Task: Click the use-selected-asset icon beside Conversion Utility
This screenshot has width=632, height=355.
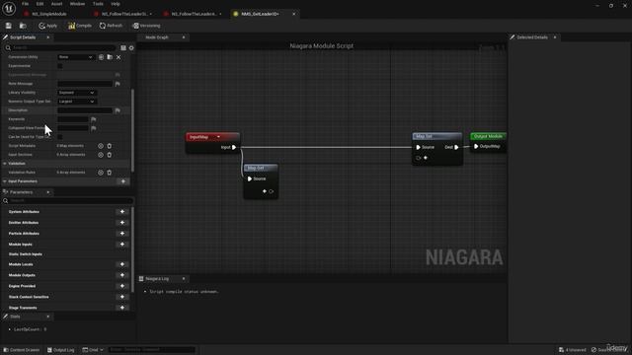Action: pos(101,57)
